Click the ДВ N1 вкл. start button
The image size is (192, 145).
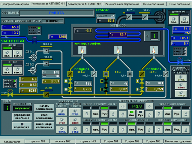click(x=7, y=54)
